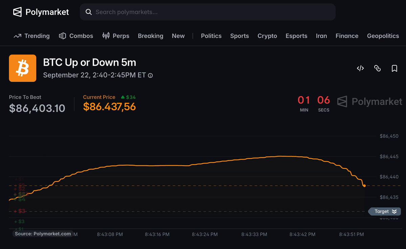This screenshot has width=406, height=249.
Task: Click the $86,440 y-axis label
Action: point(389,177)
